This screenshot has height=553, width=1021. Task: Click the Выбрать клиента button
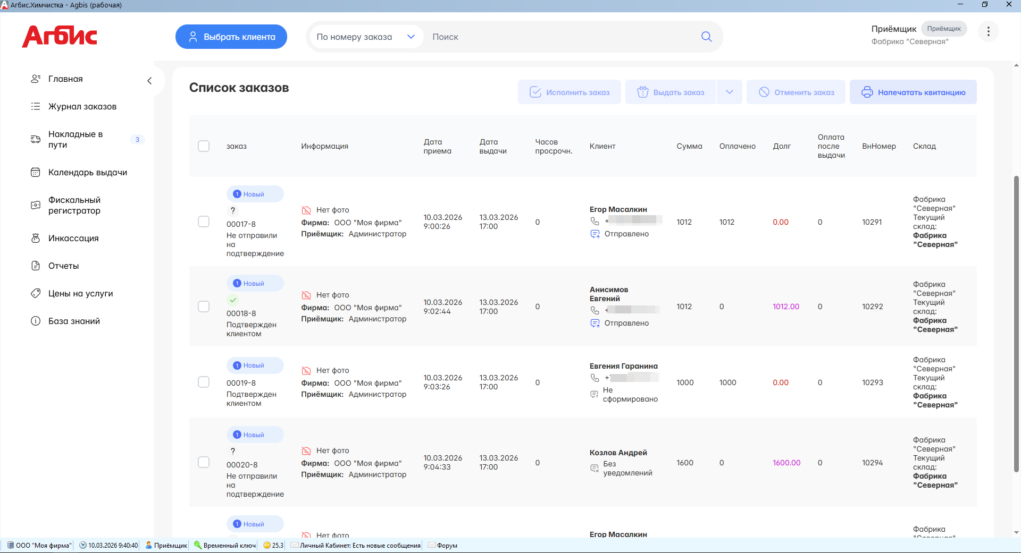[231, 37]
